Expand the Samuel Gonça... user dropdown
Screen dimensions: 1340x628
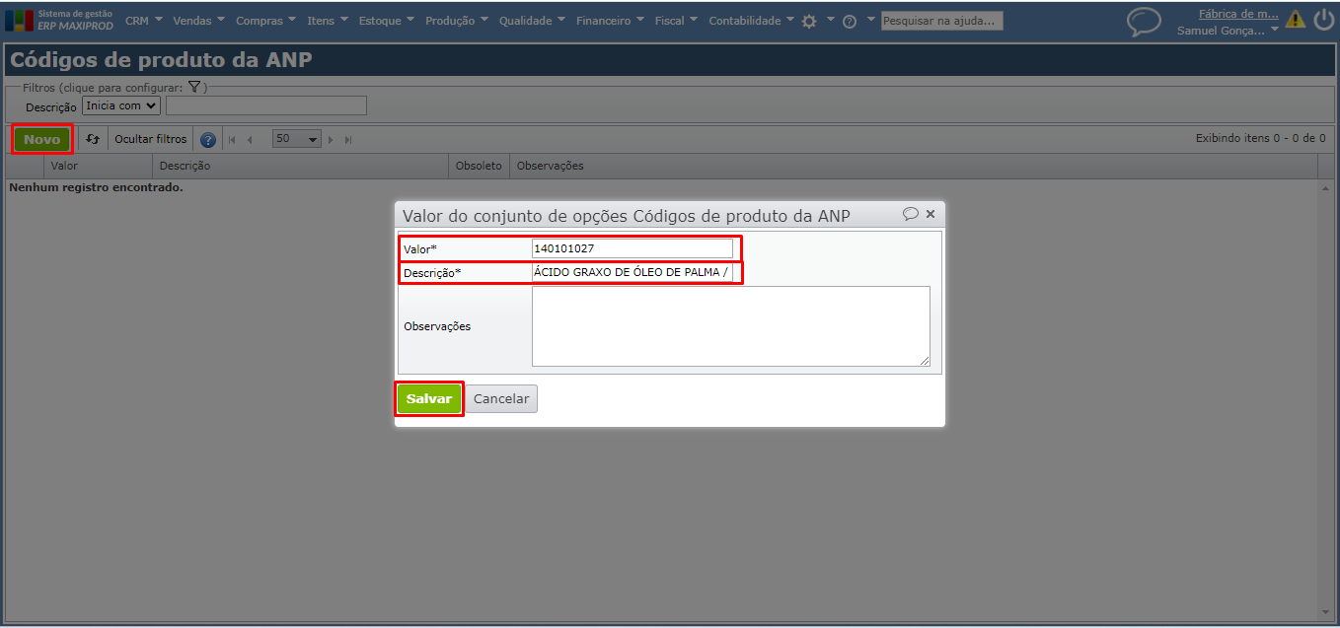tap(1275, 31)
